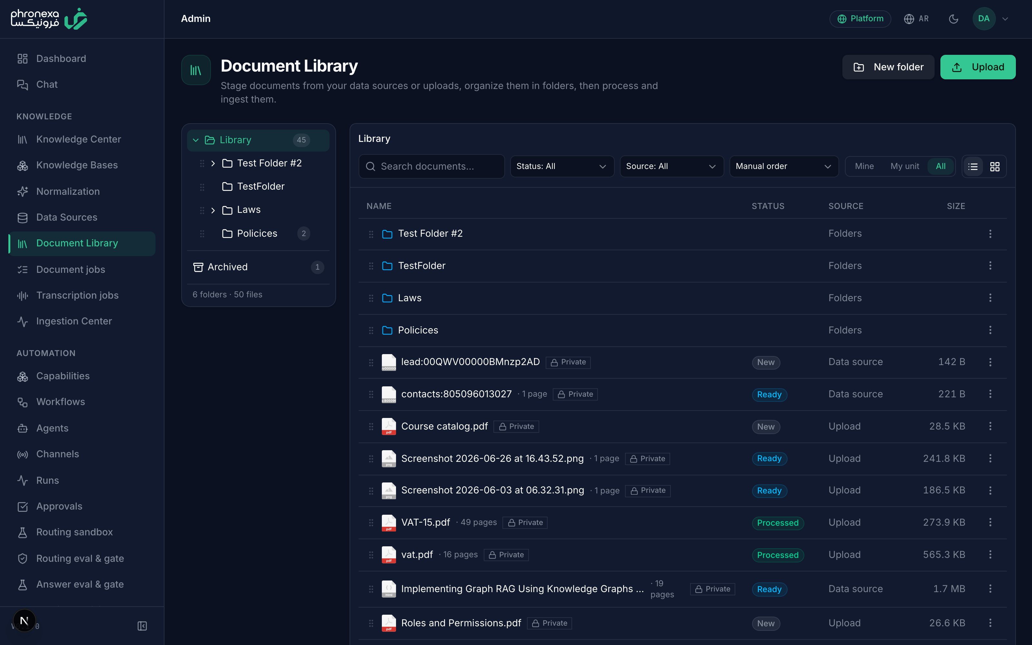Open Capabilities under Automation
The height and width of the screenshot is (645, 1032).
82,376
